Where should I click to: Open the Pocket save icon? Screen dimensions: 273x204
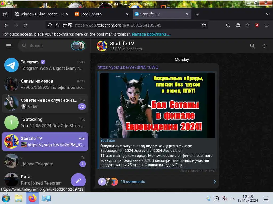(x=228, y=25)
